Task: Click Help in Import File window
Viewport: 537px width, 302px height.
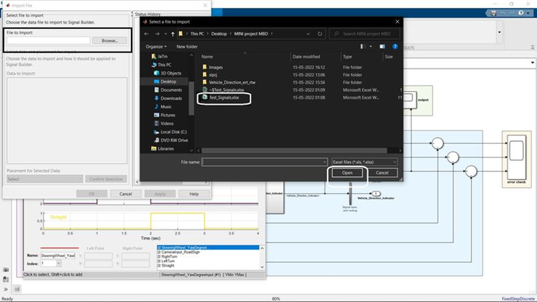Action: (194, 194)
